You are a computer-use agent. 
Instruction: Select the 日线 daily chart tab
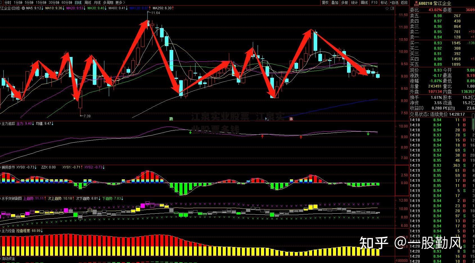78,3
